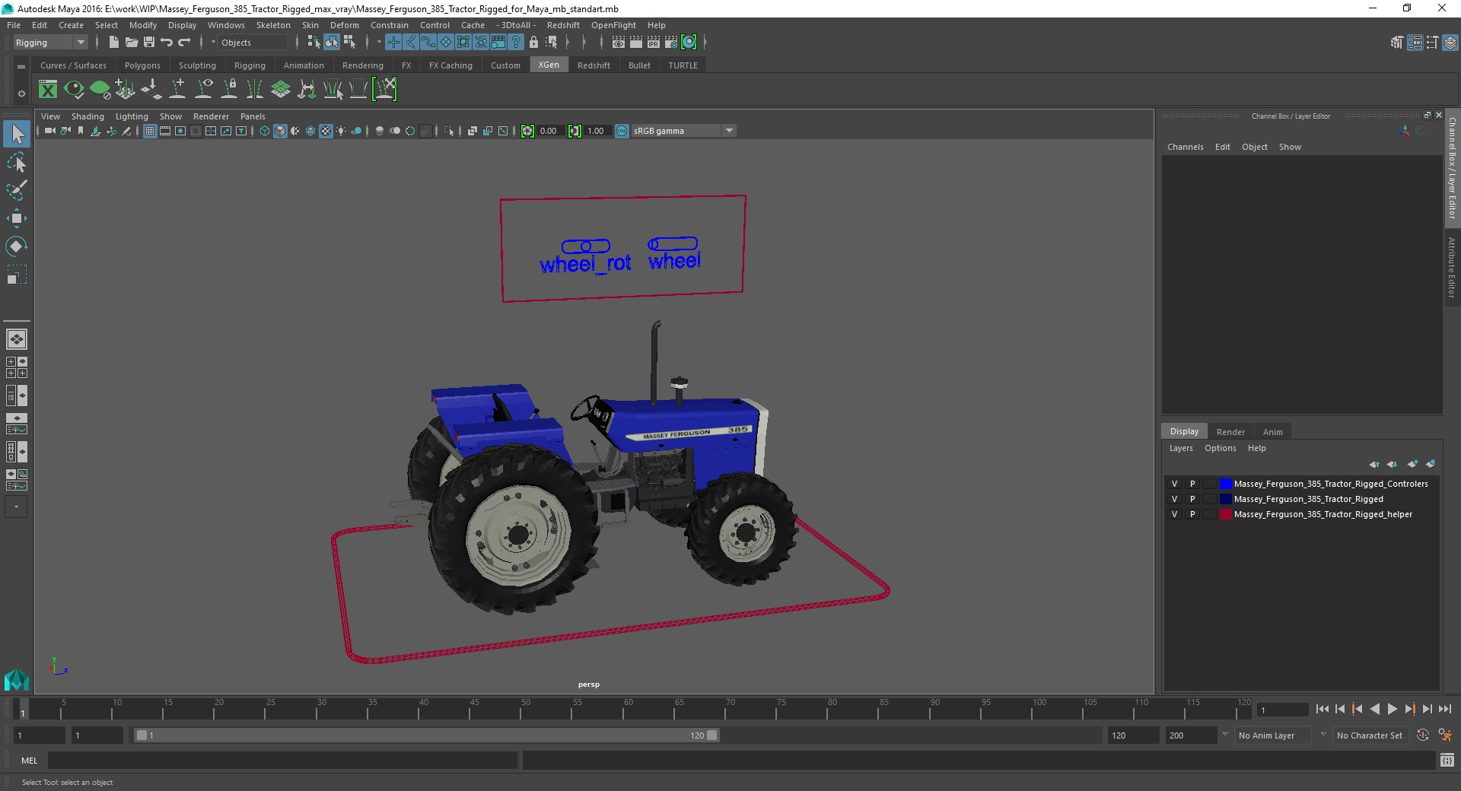
Task: Open shelf options gear menu
Action: click(x=21, y=94)
